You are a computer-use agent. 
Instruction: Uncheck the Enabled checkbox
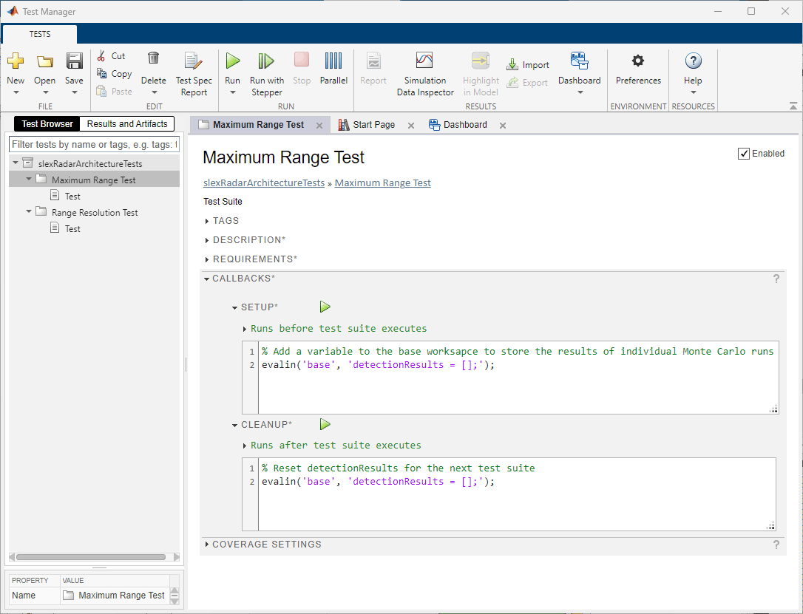pos(743,154)
